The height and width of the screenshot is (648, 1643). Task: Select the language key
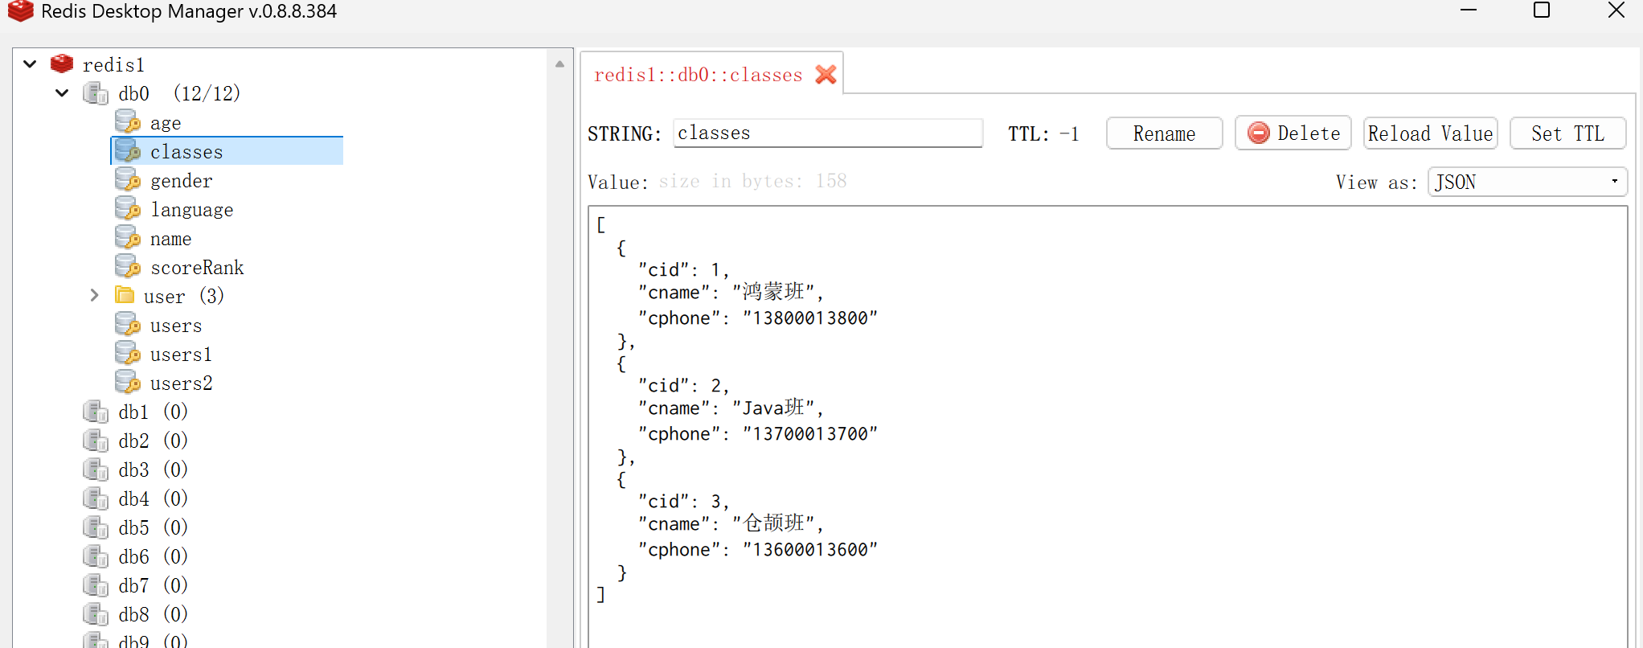(192, 210)
